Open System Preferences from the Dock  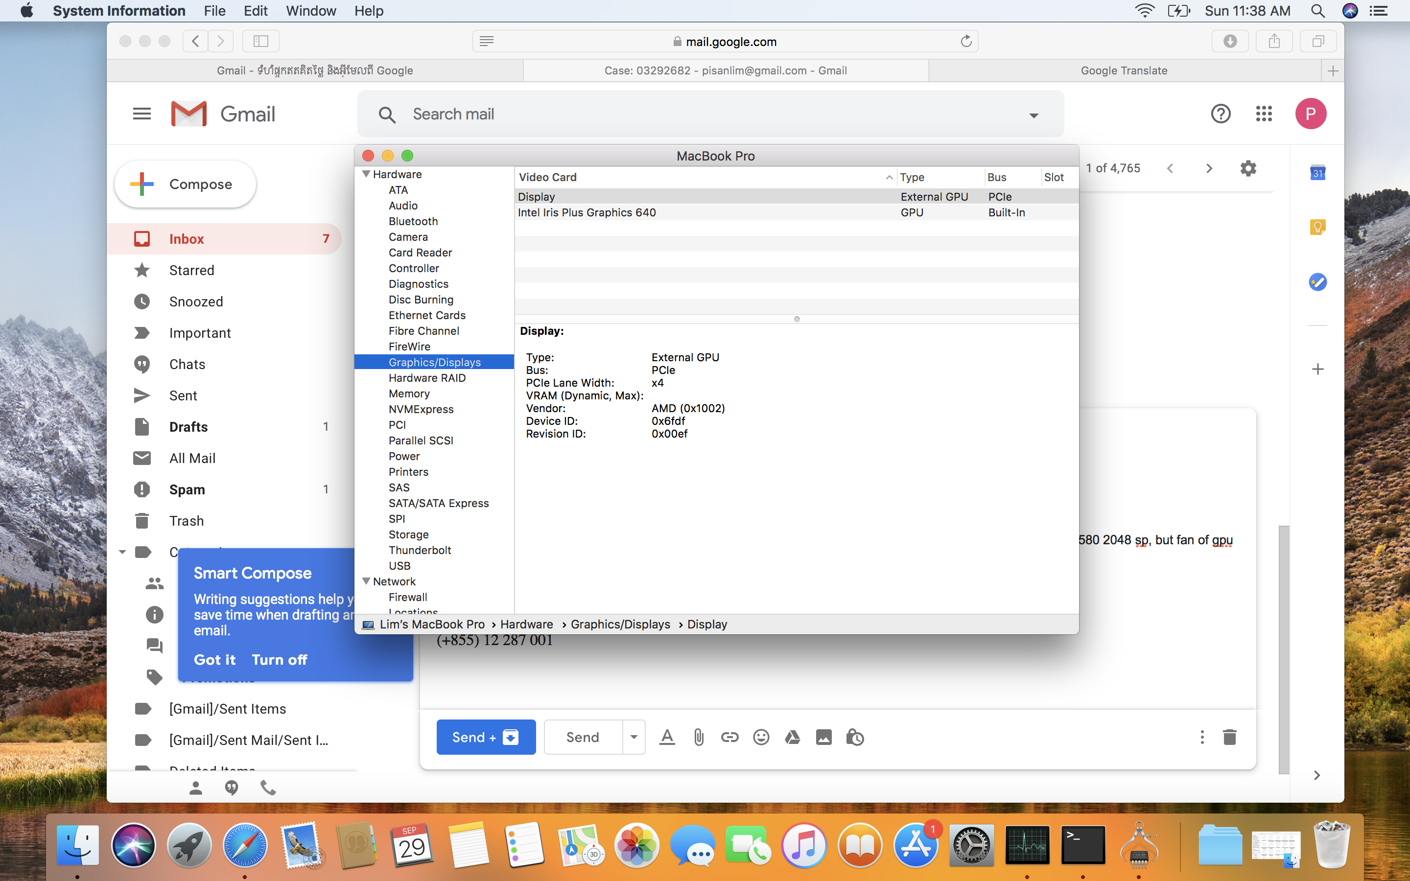pyautogui.click(x=971, y=845)
